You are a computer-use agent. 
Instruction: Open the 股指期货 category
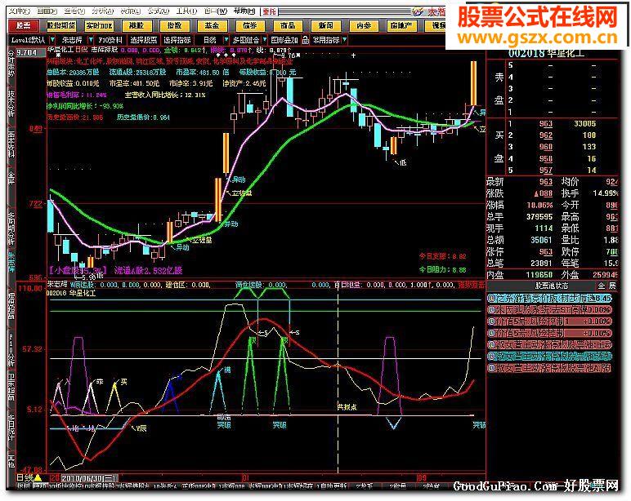(61, 26)
